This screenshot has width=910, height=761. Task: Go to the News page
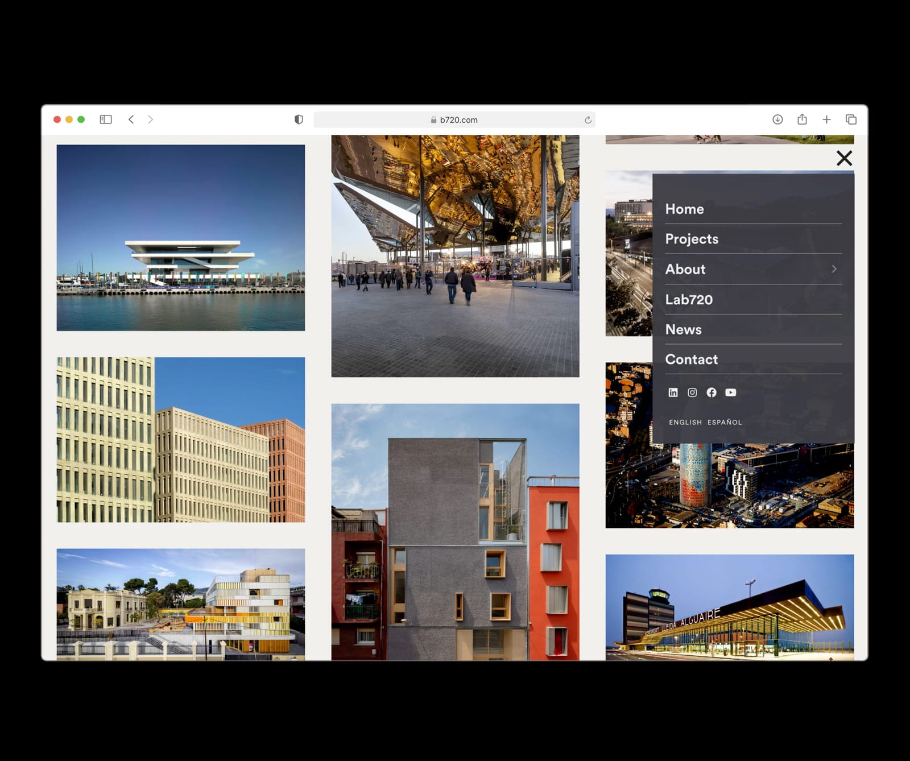click(x=683, y=329)
